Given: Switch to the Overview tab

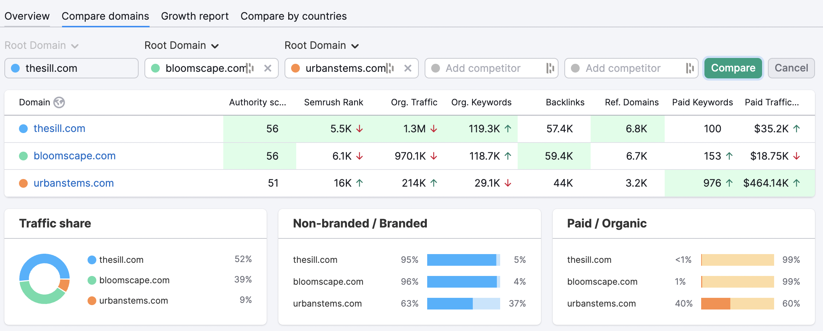Looking at the screenshot, I should pyautogui.click(x=27, y=16).
